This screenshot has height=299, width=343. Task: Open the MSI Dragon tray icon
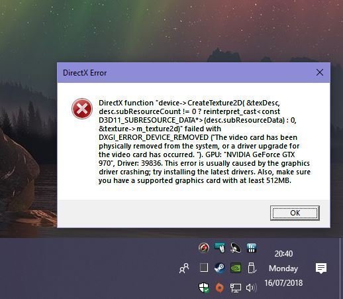click(x=203, y=248)
